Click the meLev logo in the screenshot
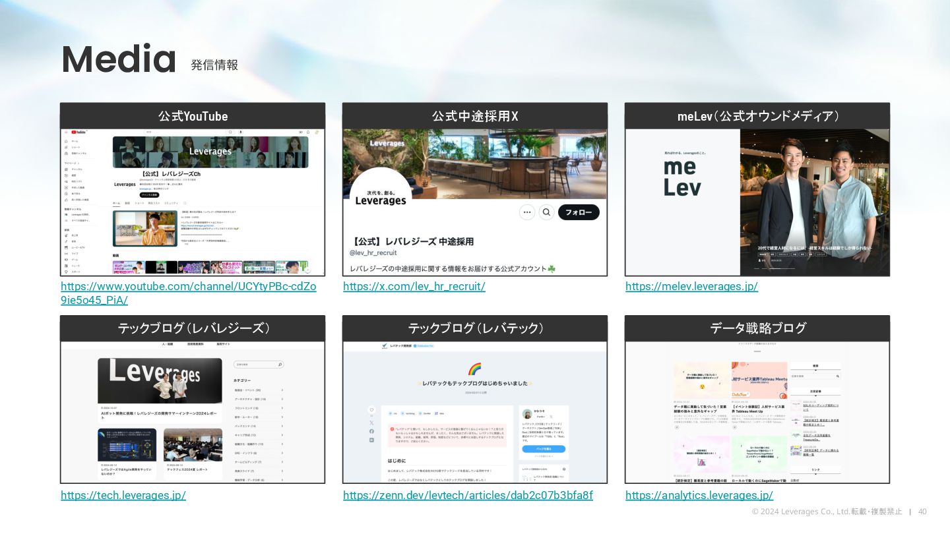Viewport: 950px width, 534px height. click(x=681, y=177)
